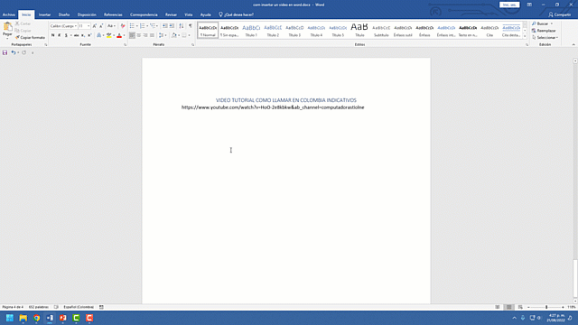578x325 pixels.
Task: Toggle bold formatting (N)
Action: point(52,35)
